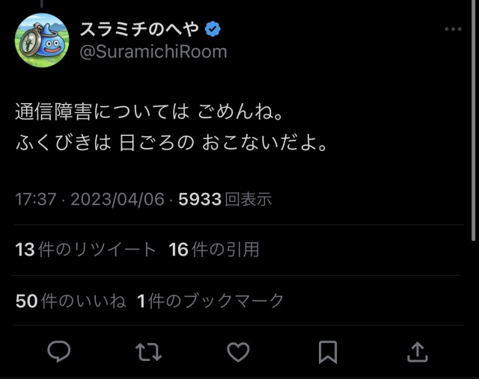View the 13 件のリツイート list
The image size is (479, 379).
(x=86, y=250)
